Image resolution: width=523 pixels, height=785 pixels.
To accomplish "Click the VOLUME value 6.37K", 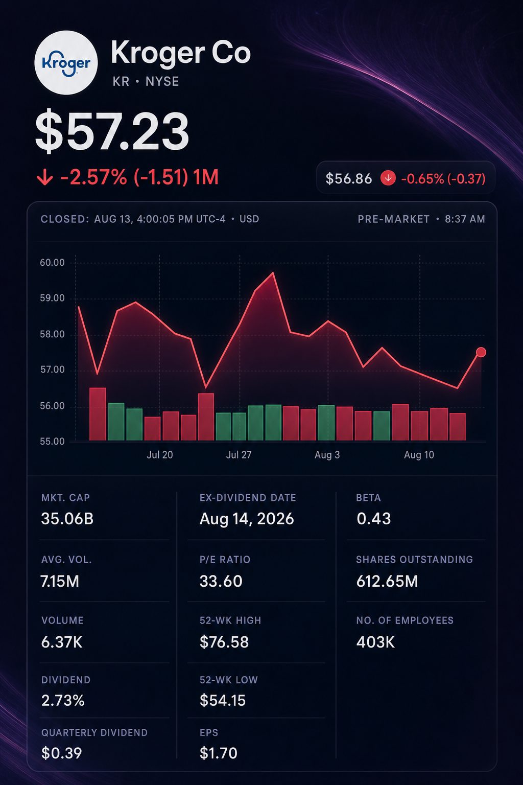I will pyautogui.click(x=62, y=642).
